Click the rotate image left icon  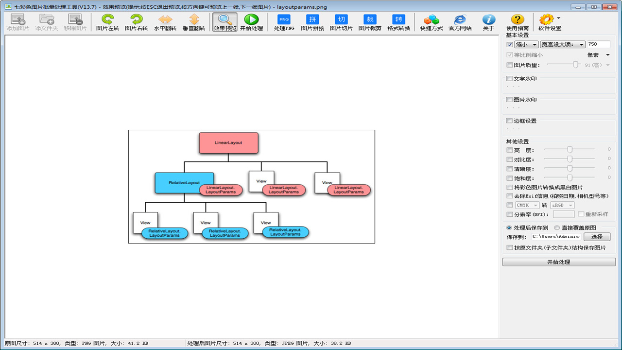pyautogui.click(x=107, y=19)
